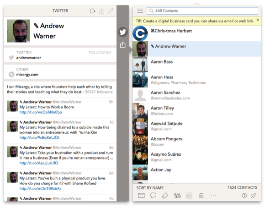This screenshot has height=207, width=265.
Task: Select Abcom Pongers contact
Action: (196, 141)
